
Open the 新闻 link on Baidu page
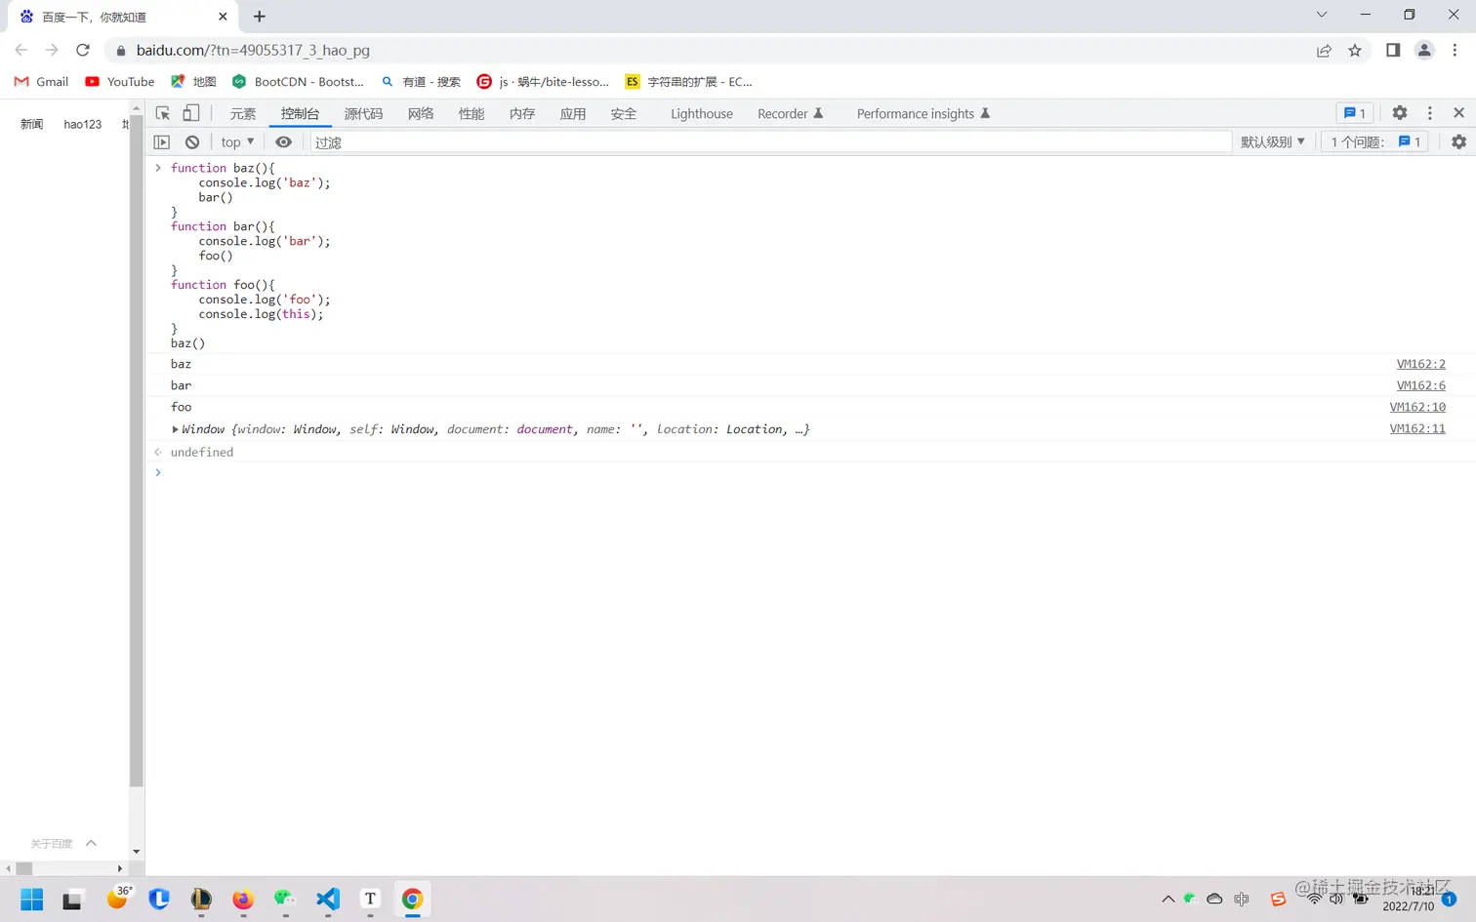pyautogui.click(x=32, y=124)
